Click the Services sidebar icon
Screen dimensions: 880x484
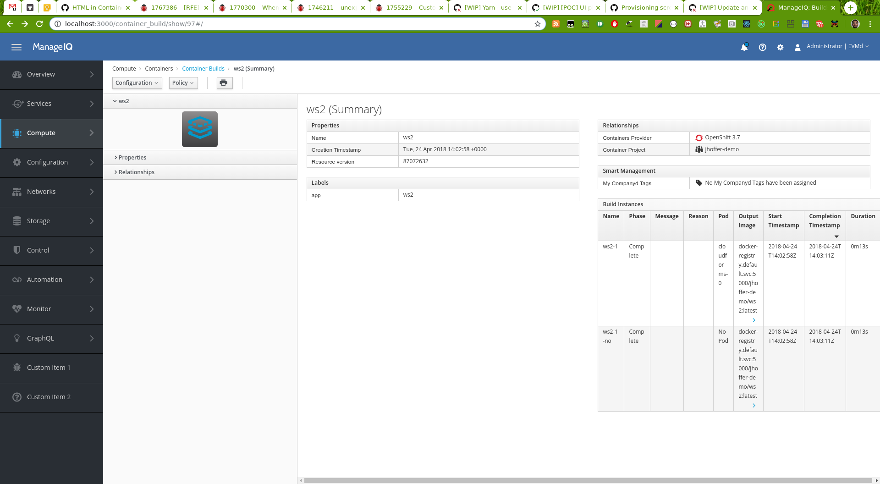[x=17, y=104]
